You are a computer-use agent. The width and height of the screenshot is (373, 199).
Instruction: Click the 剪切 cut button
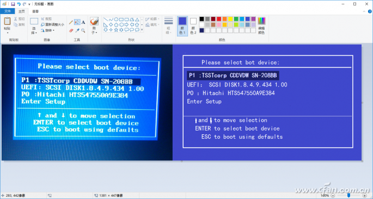pos(19,19)
